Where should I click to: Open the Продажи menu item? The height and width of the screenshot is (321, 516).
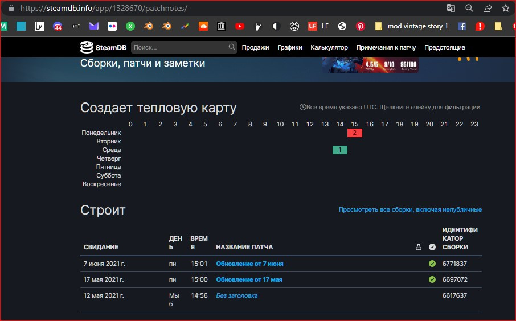[x=255, y=48]
